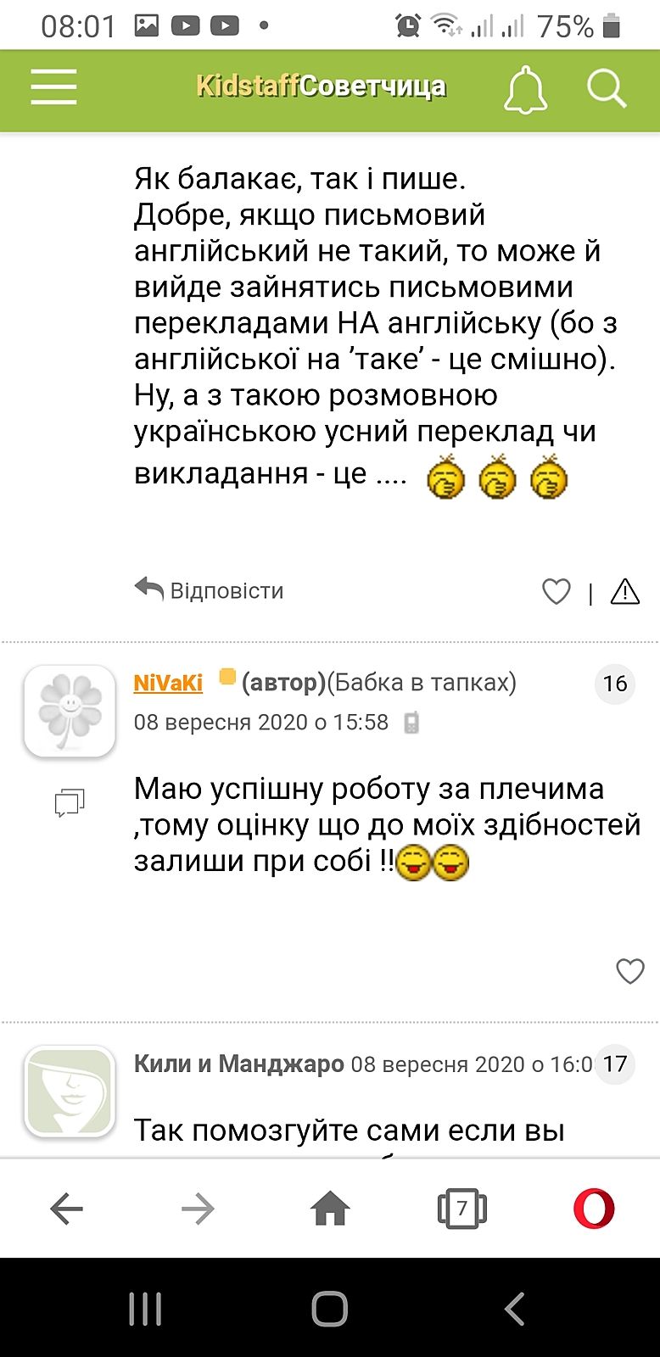Open the comment thread icon under NiVaKi's avatar
660x1357 pixels.
(x=70, y=802)
